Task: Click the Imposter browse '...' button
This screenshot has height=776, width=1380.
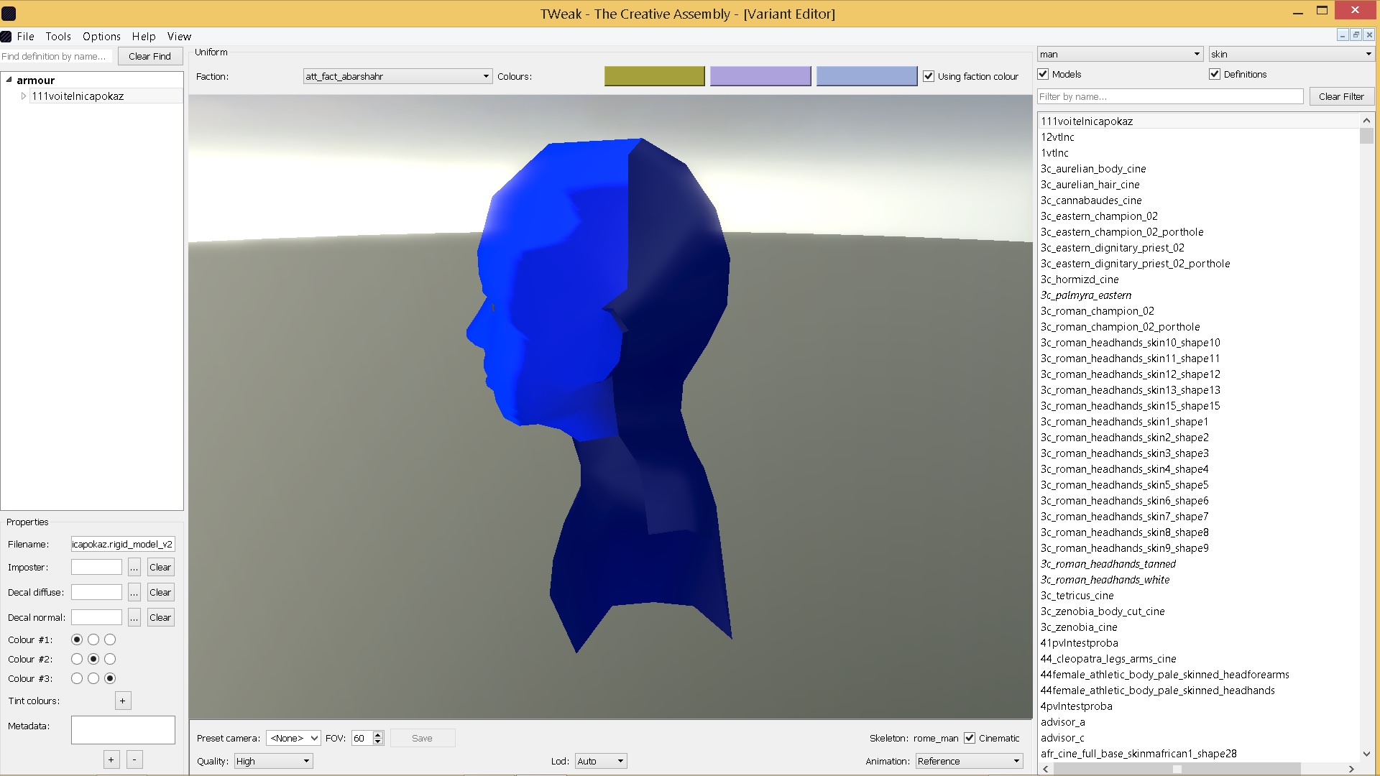Action: pyautogui.click(x=134, y=568)
